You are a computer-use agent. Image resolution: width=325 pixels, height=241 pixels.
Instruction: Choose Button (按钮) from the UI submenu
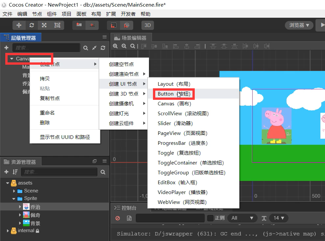[174, 94]
